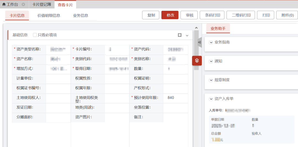Toggle 只看必填项 checkbox
This screenshot has height=147, width=298.
click(35, 35)
